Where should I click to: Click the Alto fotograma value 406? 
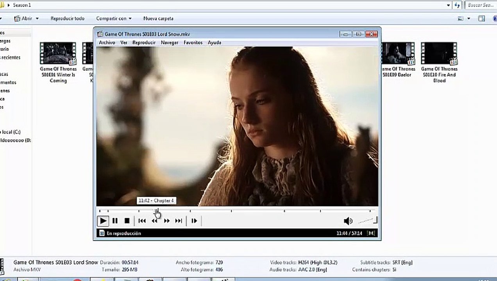(219, 270)
